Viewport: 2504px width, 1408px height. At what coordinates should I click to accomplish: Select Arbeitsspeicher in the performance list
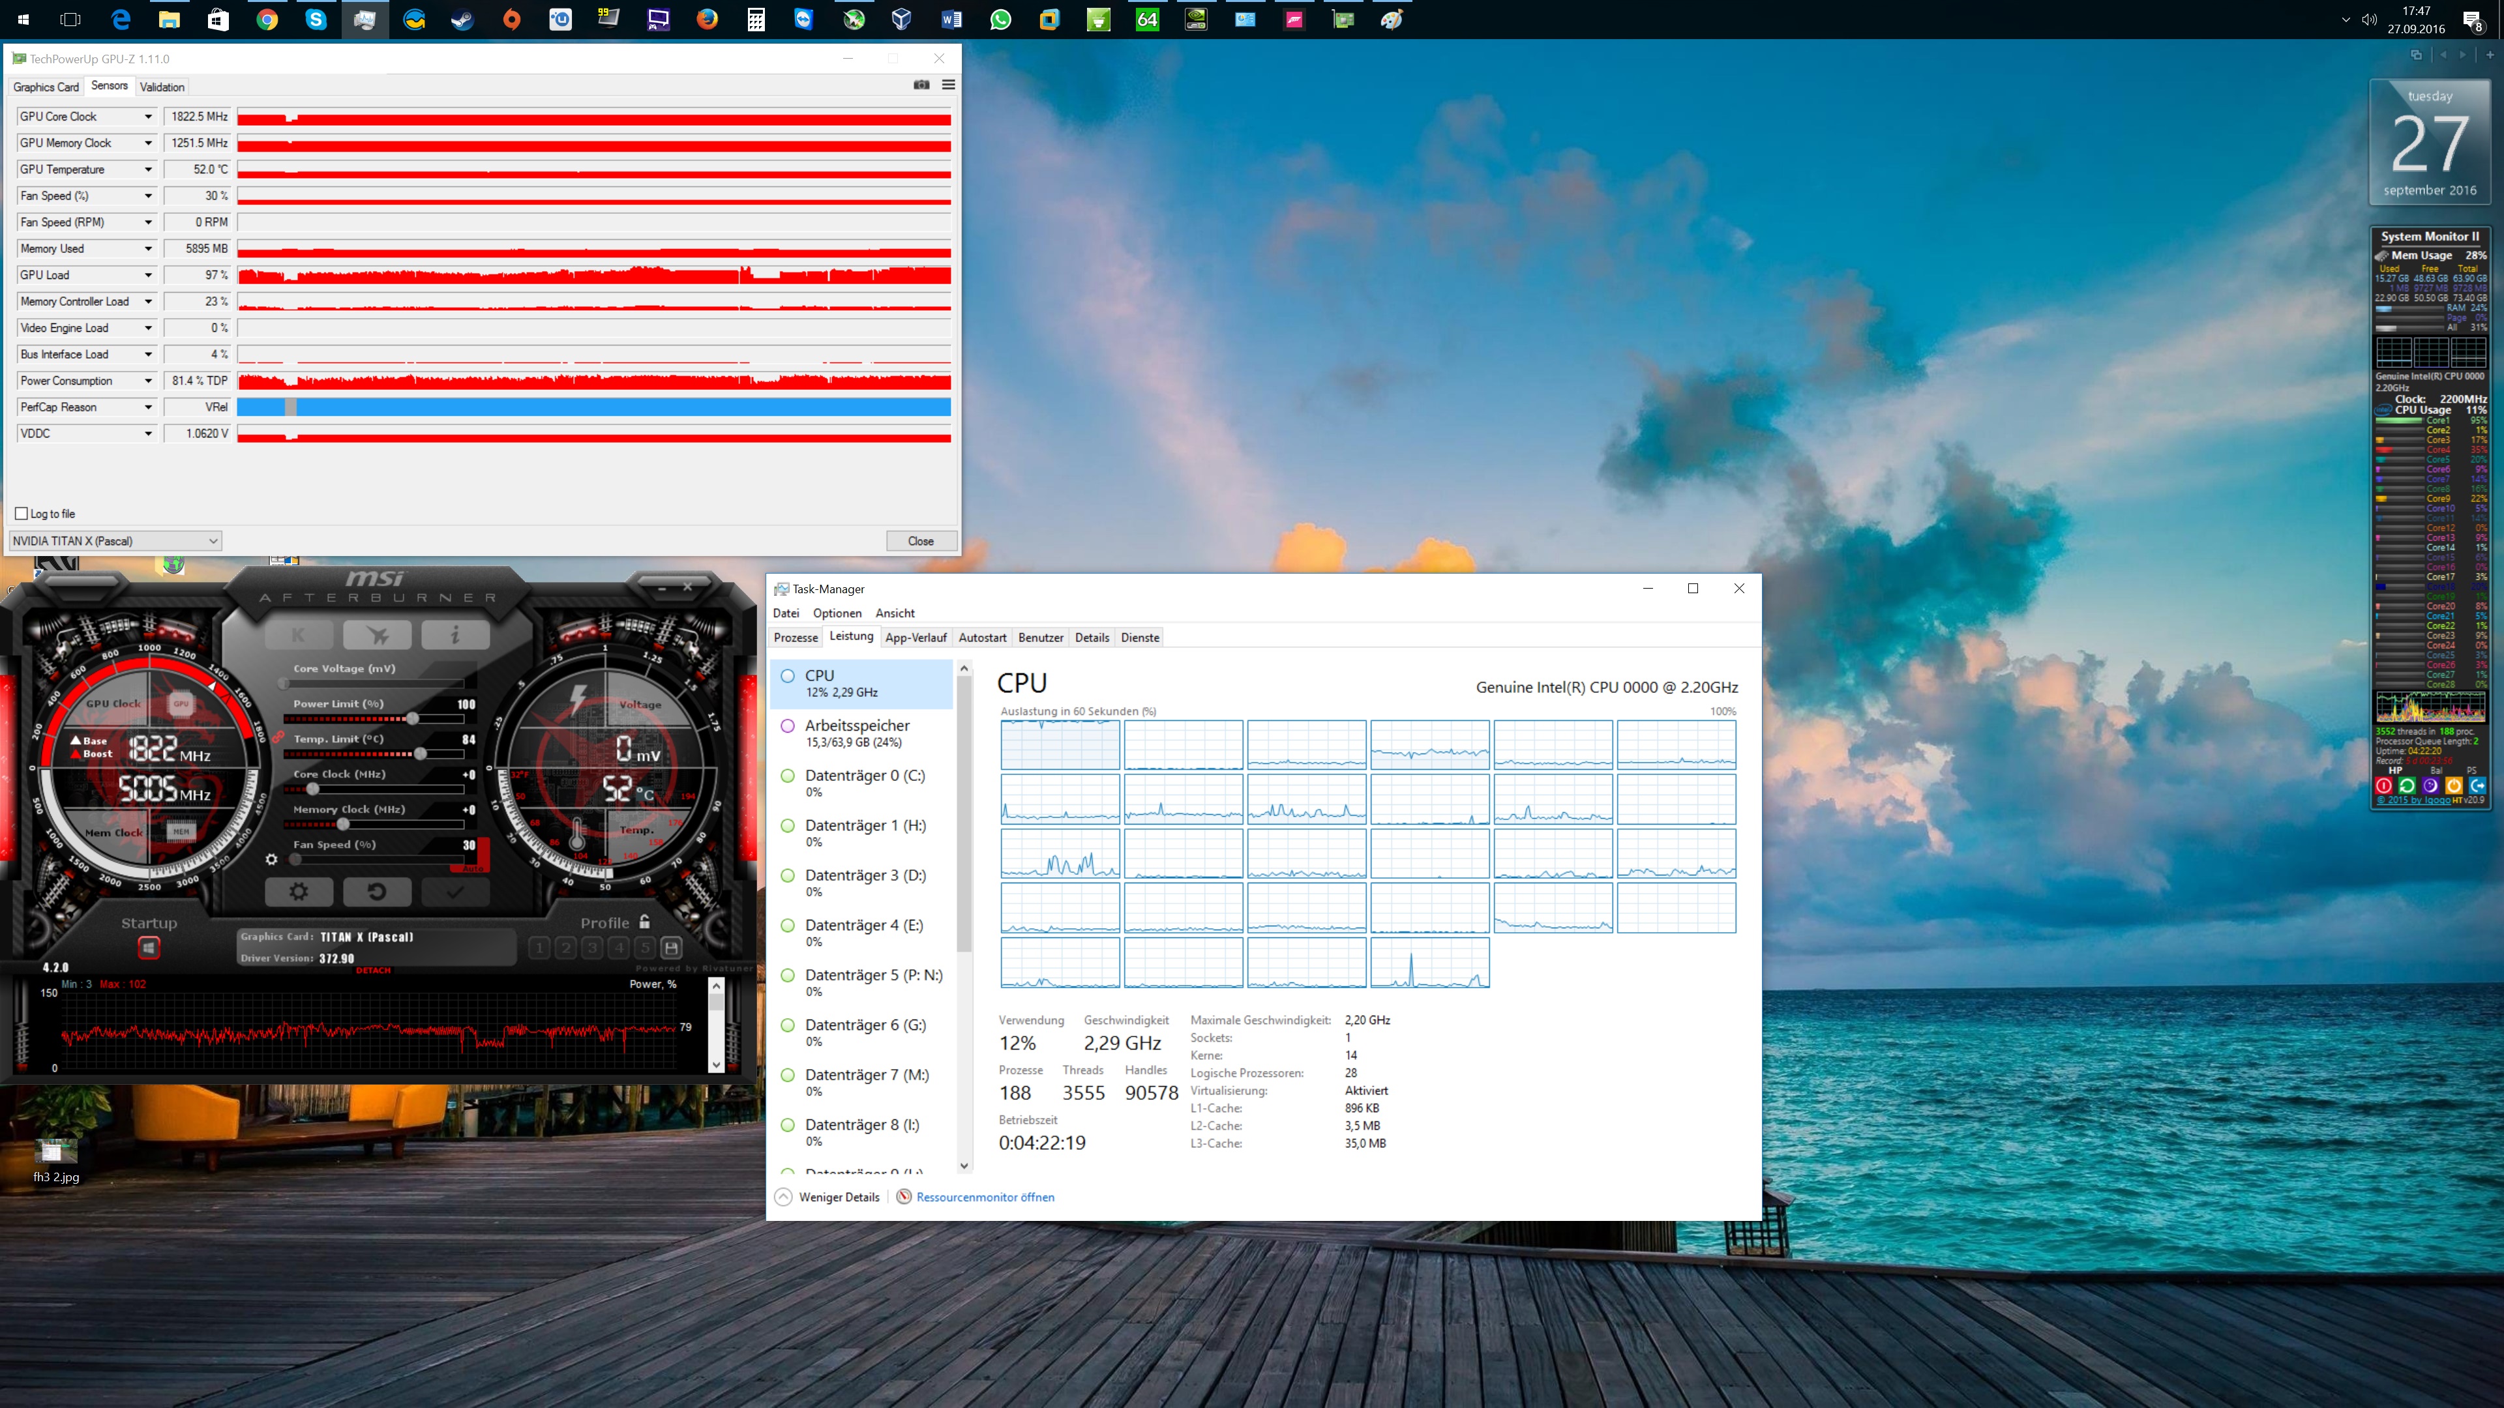coord(856,733)
